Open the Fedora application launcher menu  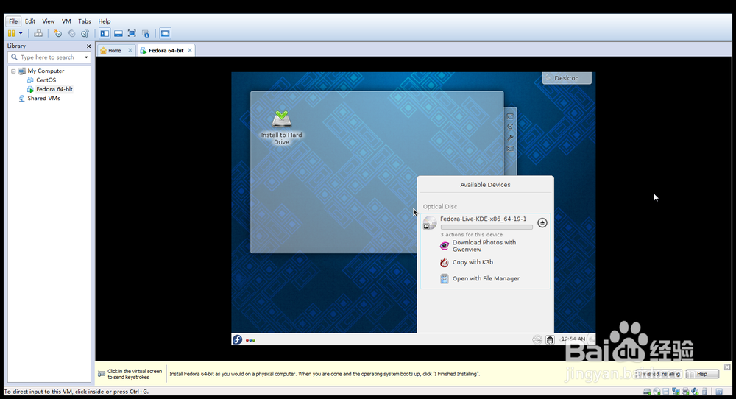click(238, 339)
